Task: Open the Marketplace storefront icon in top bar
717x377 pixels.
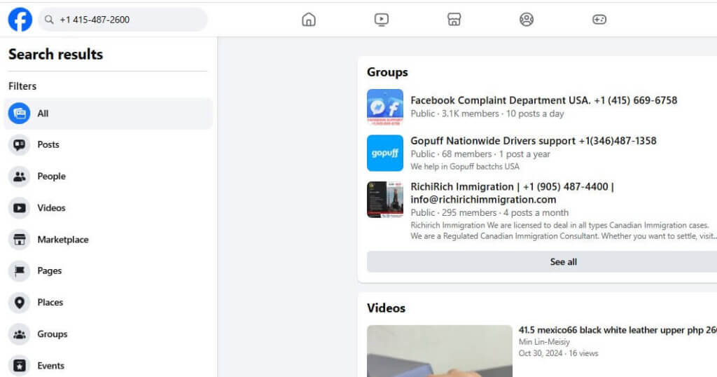Action: (x=454, y=20)
